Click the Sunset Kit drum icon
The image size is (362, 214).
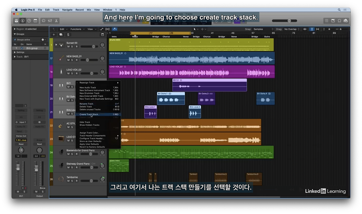click(61, 45)
